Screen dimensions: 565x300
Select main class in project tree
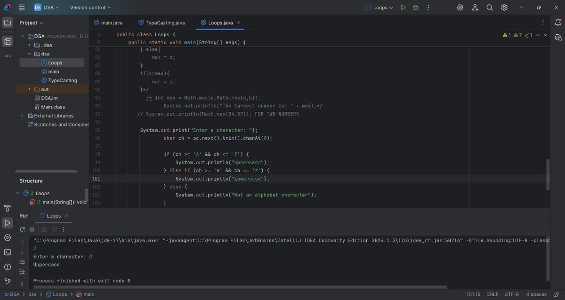(50, 71)
